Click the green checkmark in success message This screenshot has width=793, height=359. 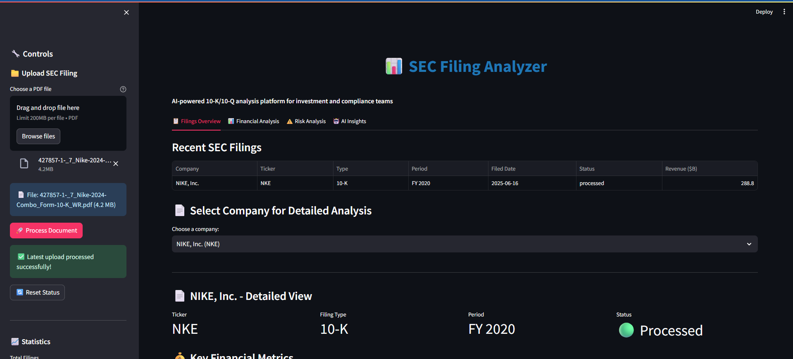click(21, 257)
